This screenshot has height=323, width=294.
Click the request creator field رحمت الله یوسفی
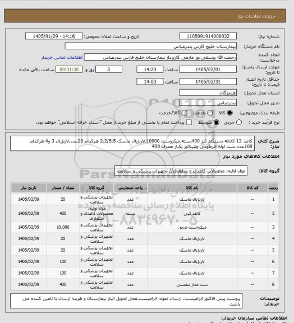[x=160, y=57]
